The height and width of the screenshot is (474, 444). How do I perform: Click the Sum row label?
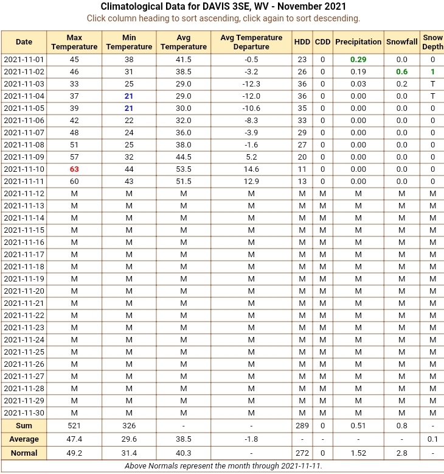24,426
